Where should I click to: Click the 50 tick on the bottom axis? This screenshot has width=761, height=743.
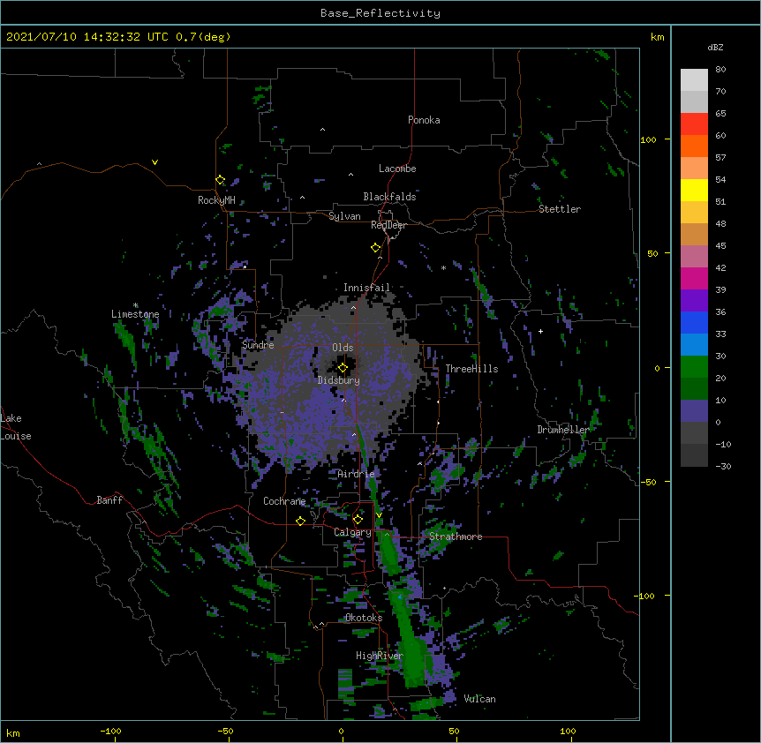coord(454,731)
